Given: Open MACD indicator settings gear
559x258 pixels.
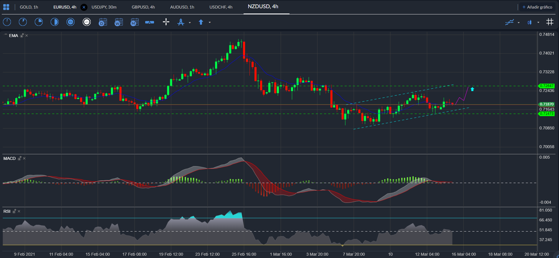Looking at the screenshot, I should click(x=19, y=158).
